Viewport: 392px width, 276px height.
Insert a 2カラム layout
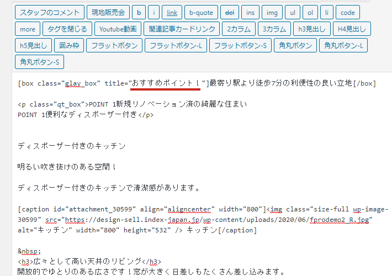point(239,29)
